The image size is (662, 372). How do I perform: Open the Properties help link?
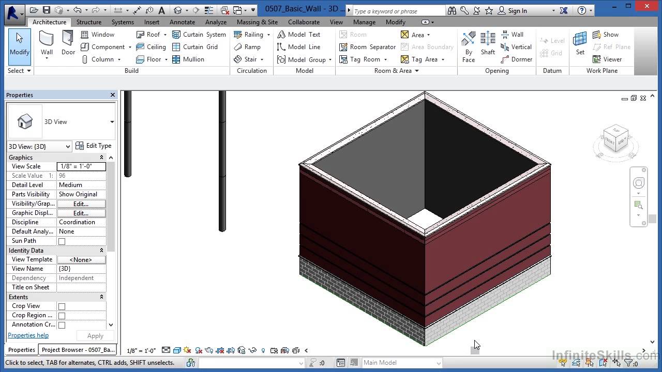coord(28,335)
